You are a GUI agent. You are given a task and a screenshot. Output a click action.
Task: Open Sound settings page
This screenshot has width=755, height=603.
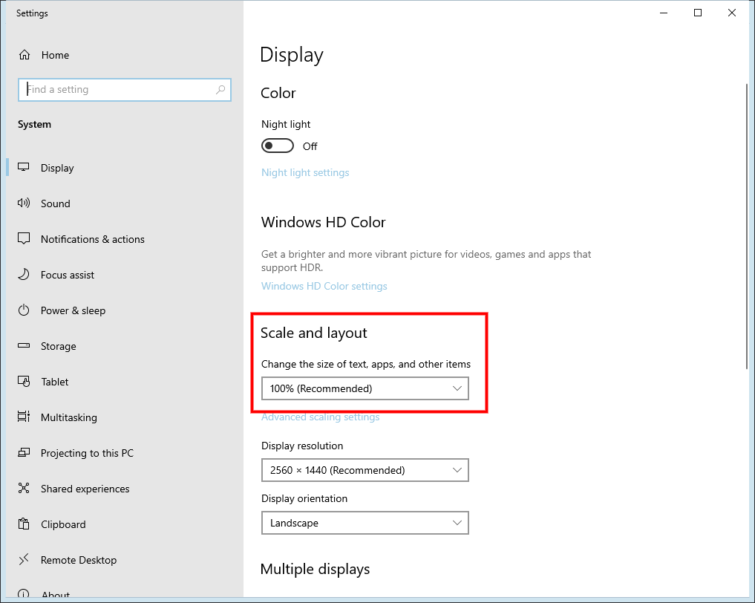pos(124,203)
